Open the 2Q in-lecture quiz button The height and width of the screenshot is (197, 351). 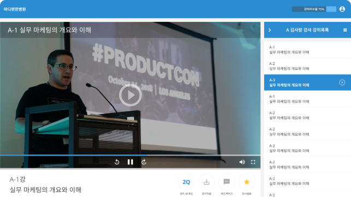click(x=186, y=182)
